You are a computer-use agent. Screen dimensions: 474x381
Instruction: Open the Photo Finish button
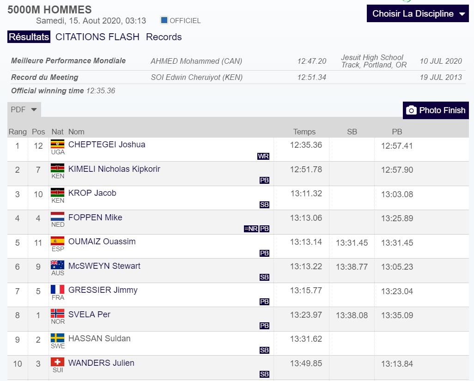click(x=436, y=110)
